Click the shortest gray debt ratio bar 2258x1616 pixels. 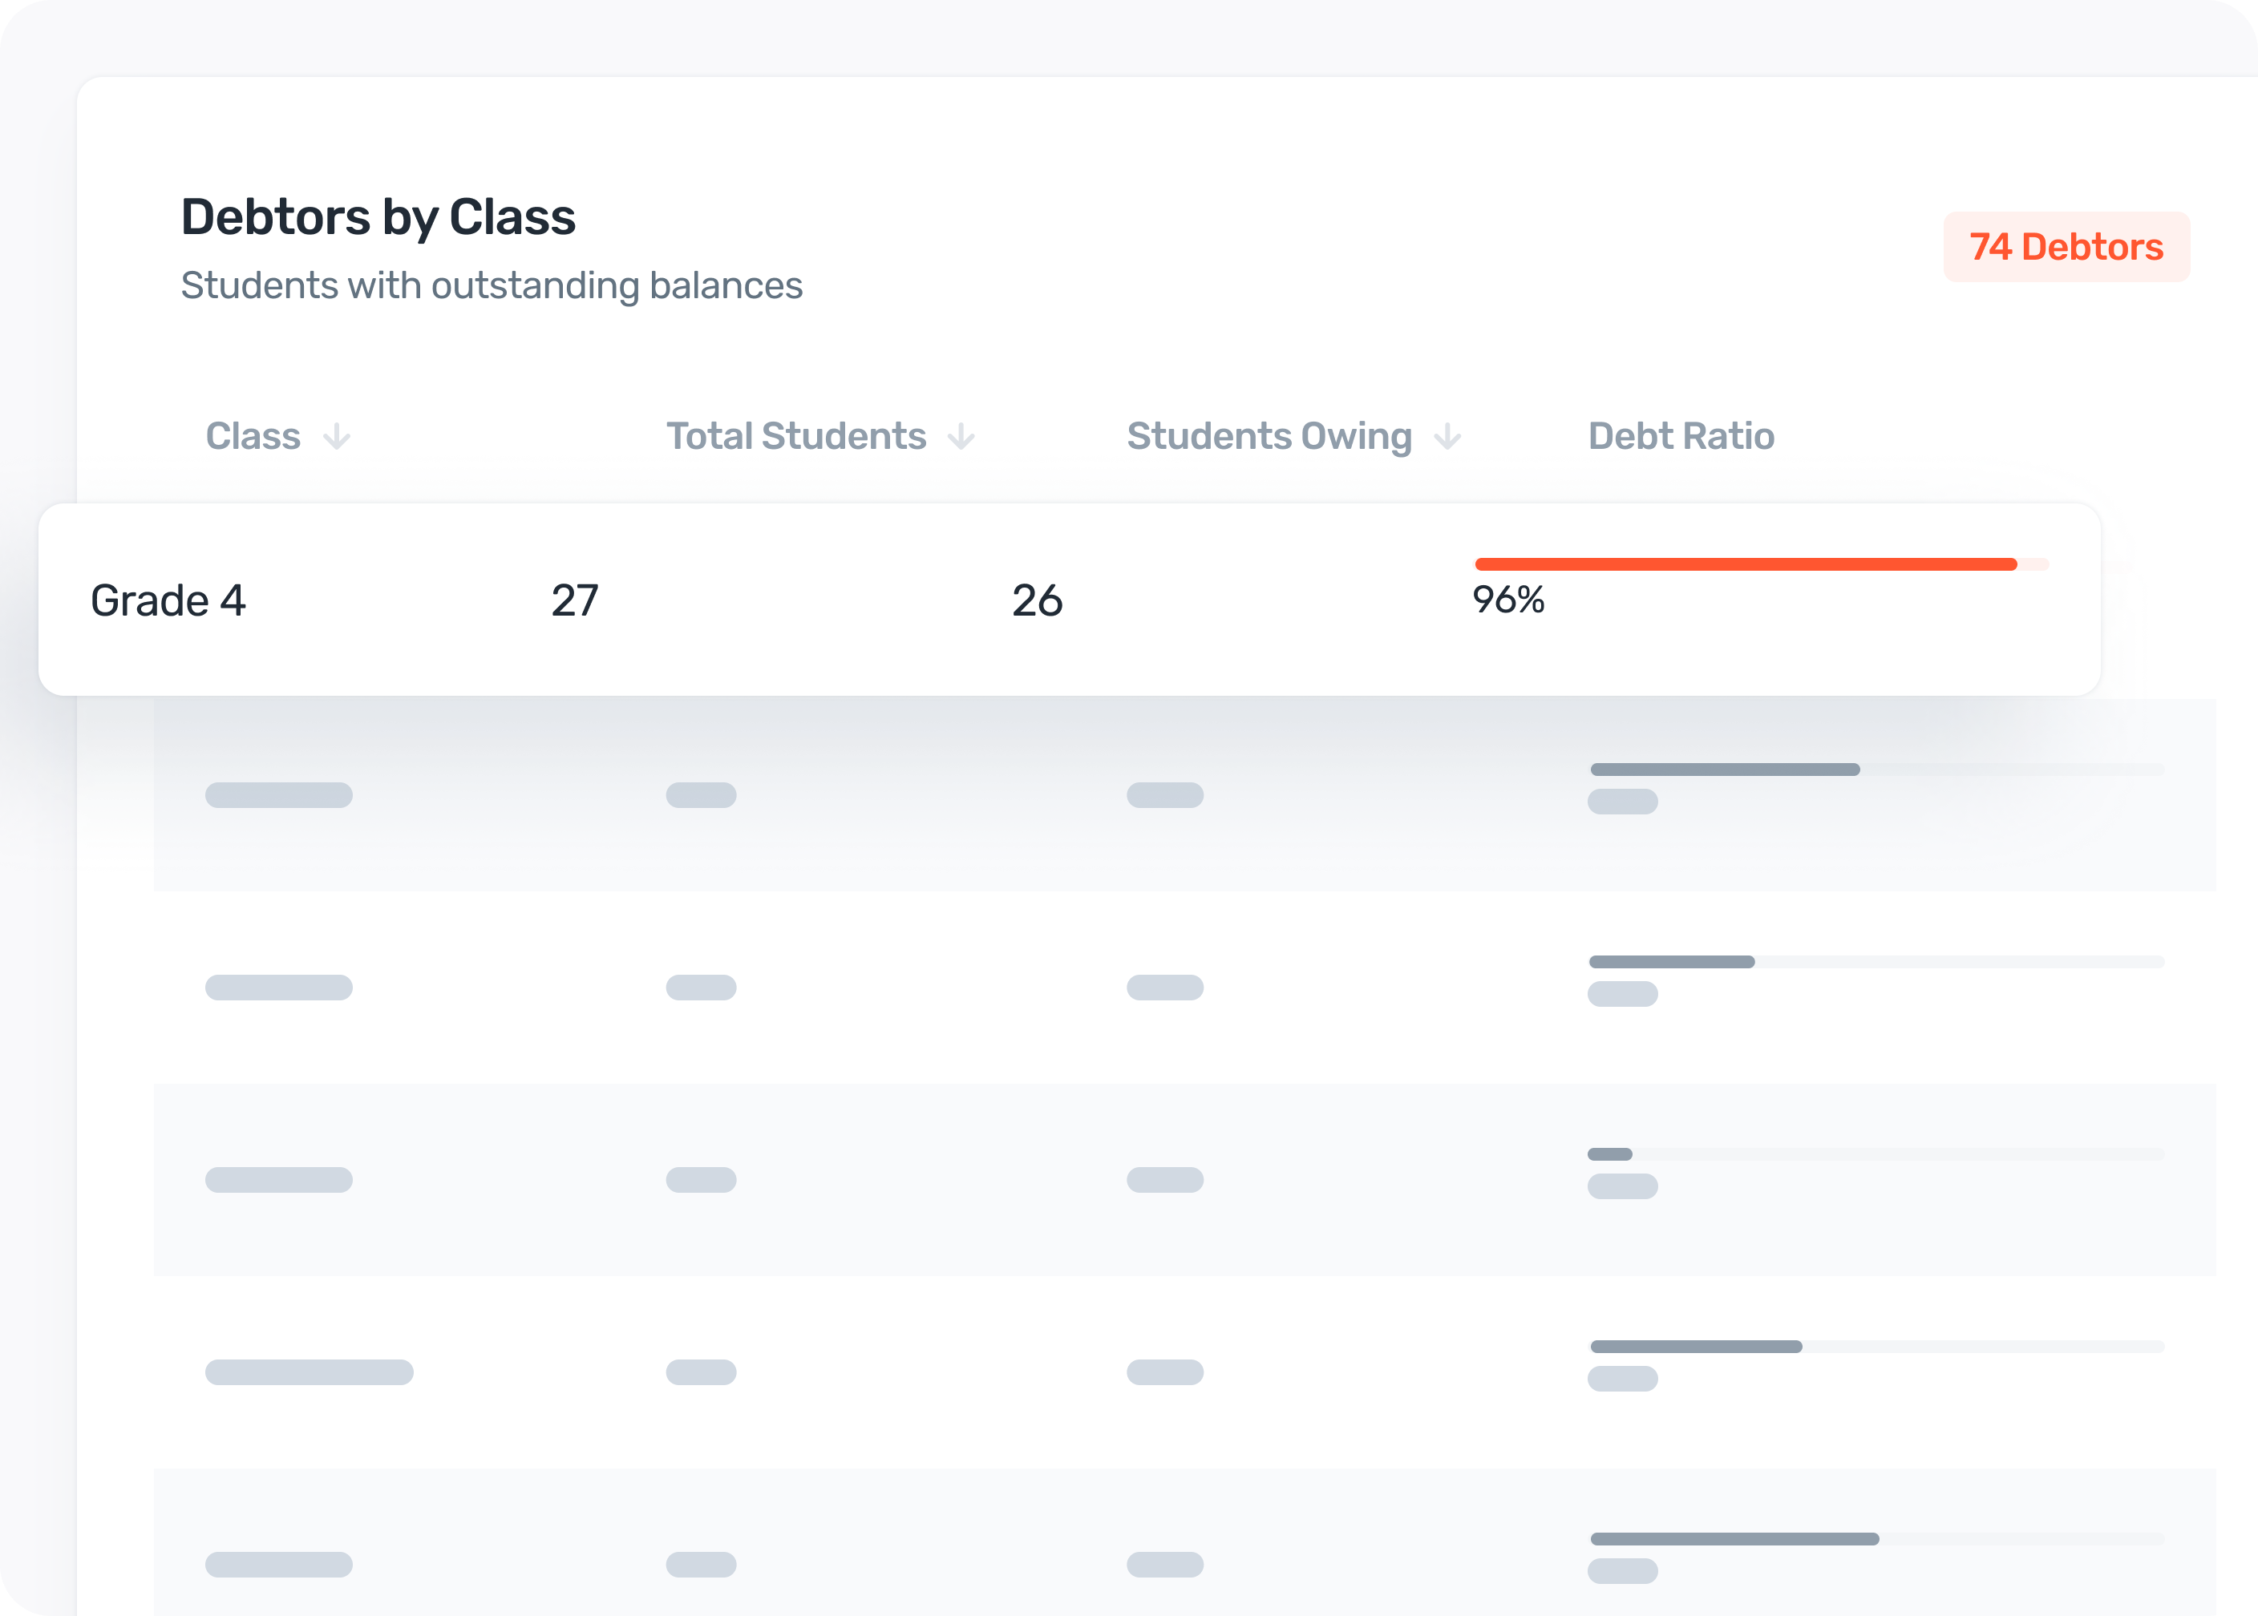[1610, 1154]
